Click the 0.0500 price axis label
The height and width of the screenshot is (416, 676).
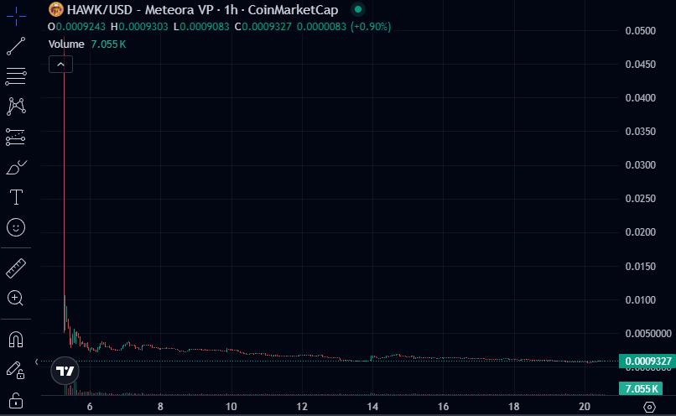click(x=640, y=30)
